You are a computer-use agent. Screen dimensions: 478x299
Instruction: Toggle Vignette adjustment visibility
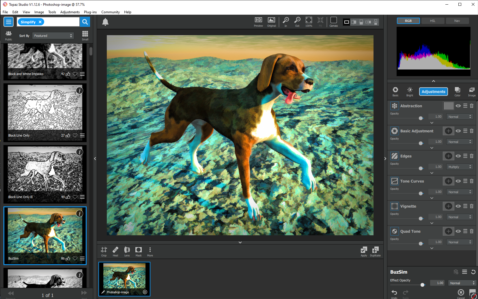458,206
